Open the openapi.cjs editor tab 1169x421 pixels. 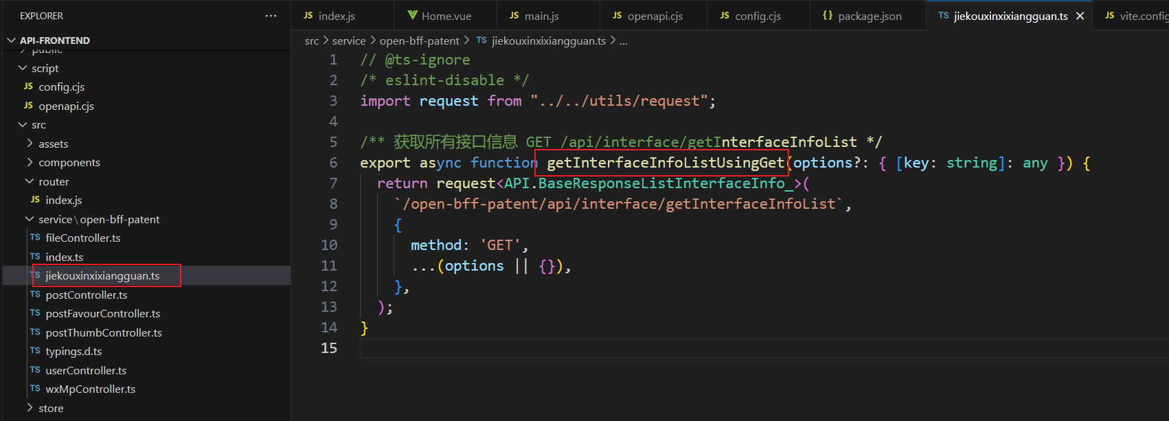pyautogui.click(x=655, y=16)
